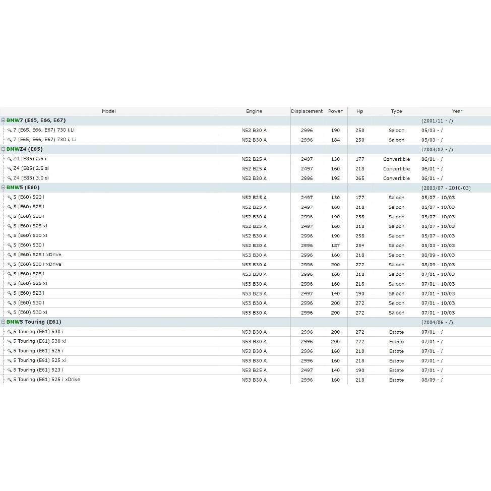Click the power value 187
Viewport: 491px width, 491px height.
click(x=335, y=245)
